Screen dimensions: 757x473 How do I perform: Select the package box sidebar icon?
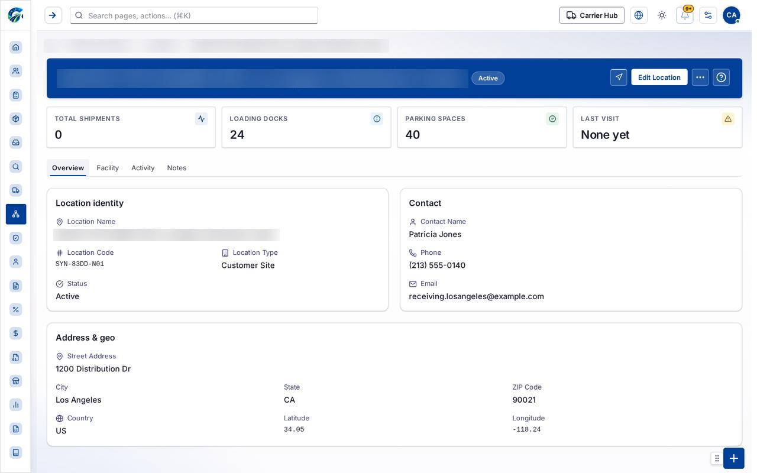point(16,119)
